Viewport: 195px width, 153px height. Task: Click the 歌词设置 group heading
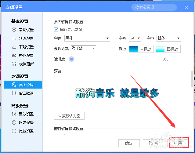(x=20, y=76)
